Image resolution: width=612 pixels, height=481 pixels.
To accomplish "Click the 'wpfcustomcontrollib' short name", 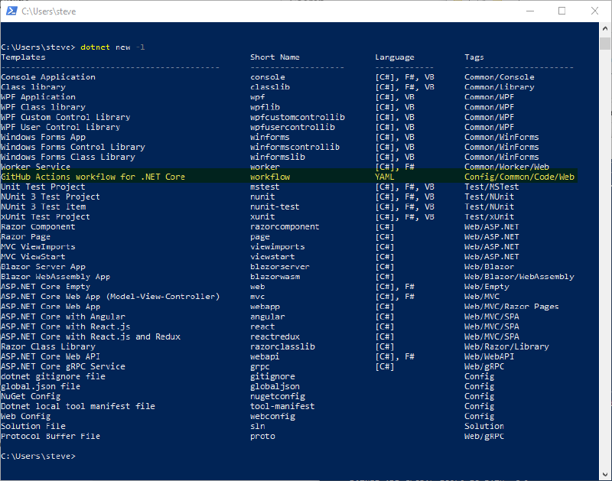I will point(298,118).
